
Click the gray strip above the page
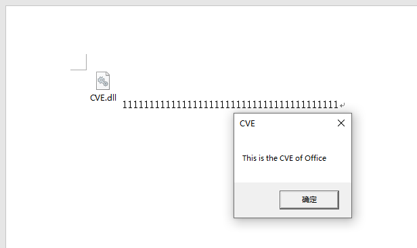[x=208, y=3]
